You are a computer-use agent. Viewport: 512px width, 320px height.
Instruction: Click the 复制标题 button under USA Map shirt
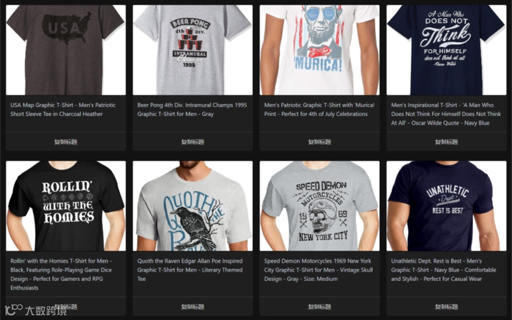coord(66,142)
